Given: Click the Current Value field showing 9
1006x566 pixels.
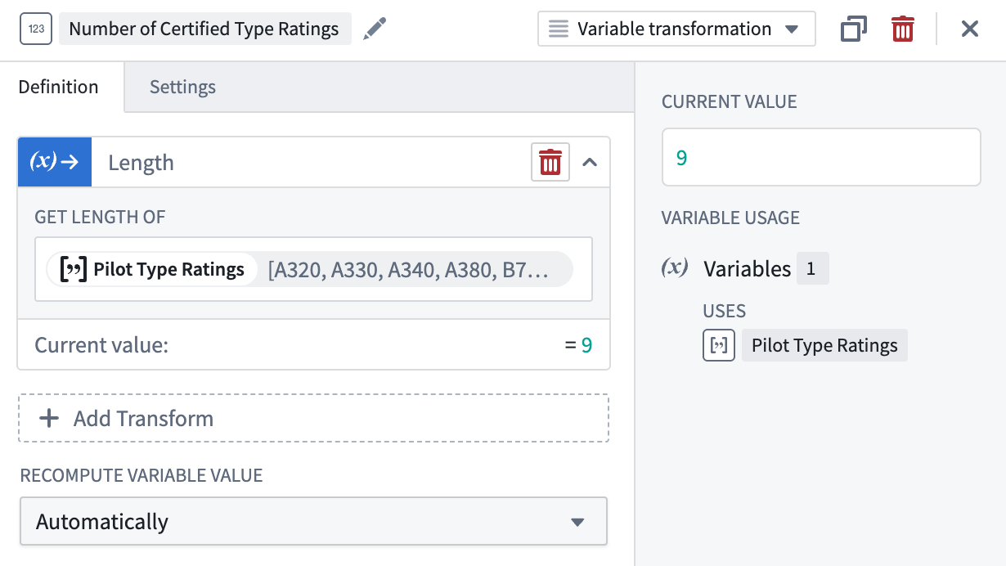Looking at the screenshot, I should tap(820, 157).
